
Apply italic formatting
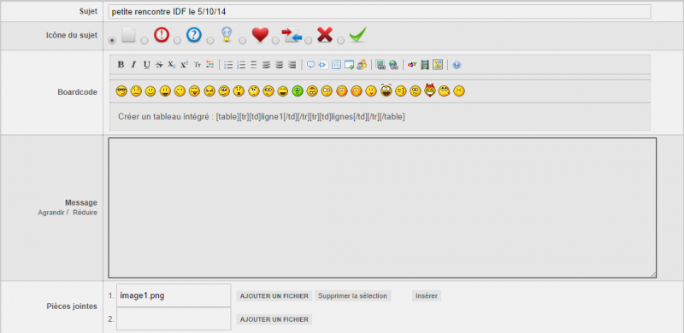point(134,65)
